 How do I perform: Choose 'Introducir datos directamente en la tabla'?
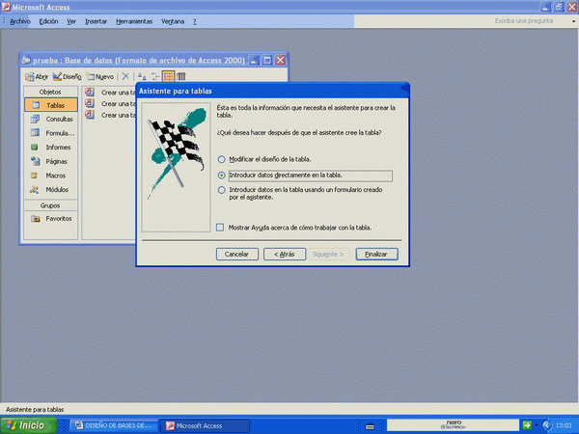305,176
